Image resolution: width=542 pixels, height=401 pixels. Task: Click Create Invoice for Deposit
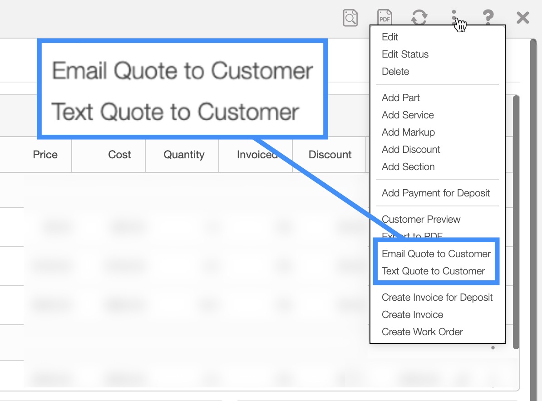pos(437,298)
